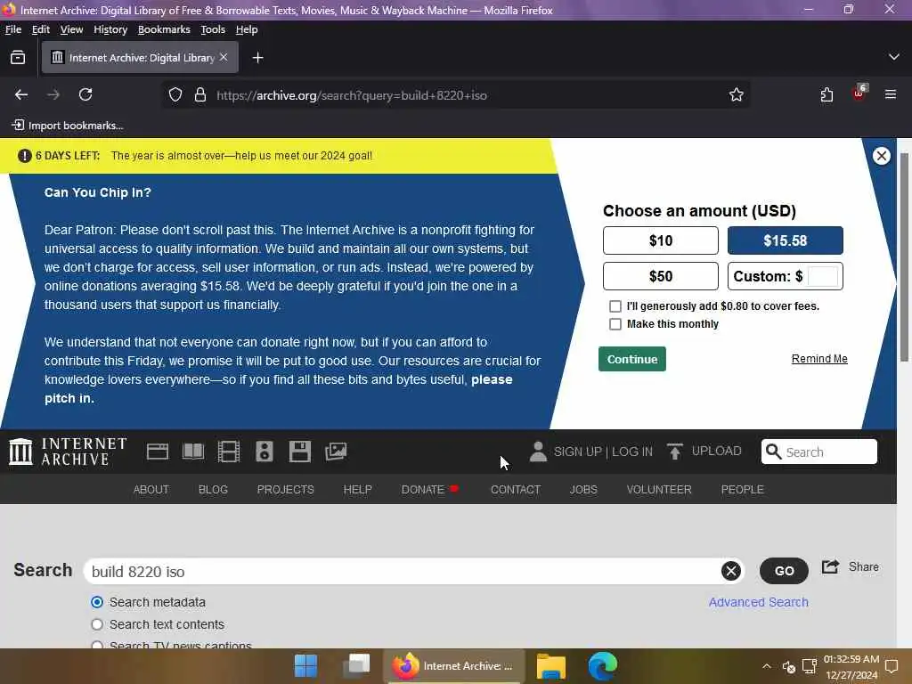Select Search text contents radio button
This screenshot has height=684, width=912.
tap(97, 624)
